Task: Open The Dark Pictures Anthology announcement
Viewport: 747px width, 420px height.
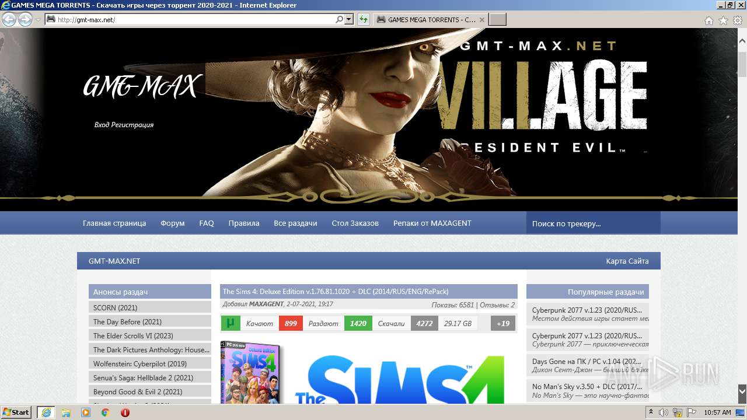Action: [x=150, y=349]
